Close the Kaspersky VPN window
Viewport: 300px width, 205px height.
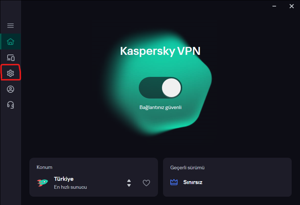[292, 6]
